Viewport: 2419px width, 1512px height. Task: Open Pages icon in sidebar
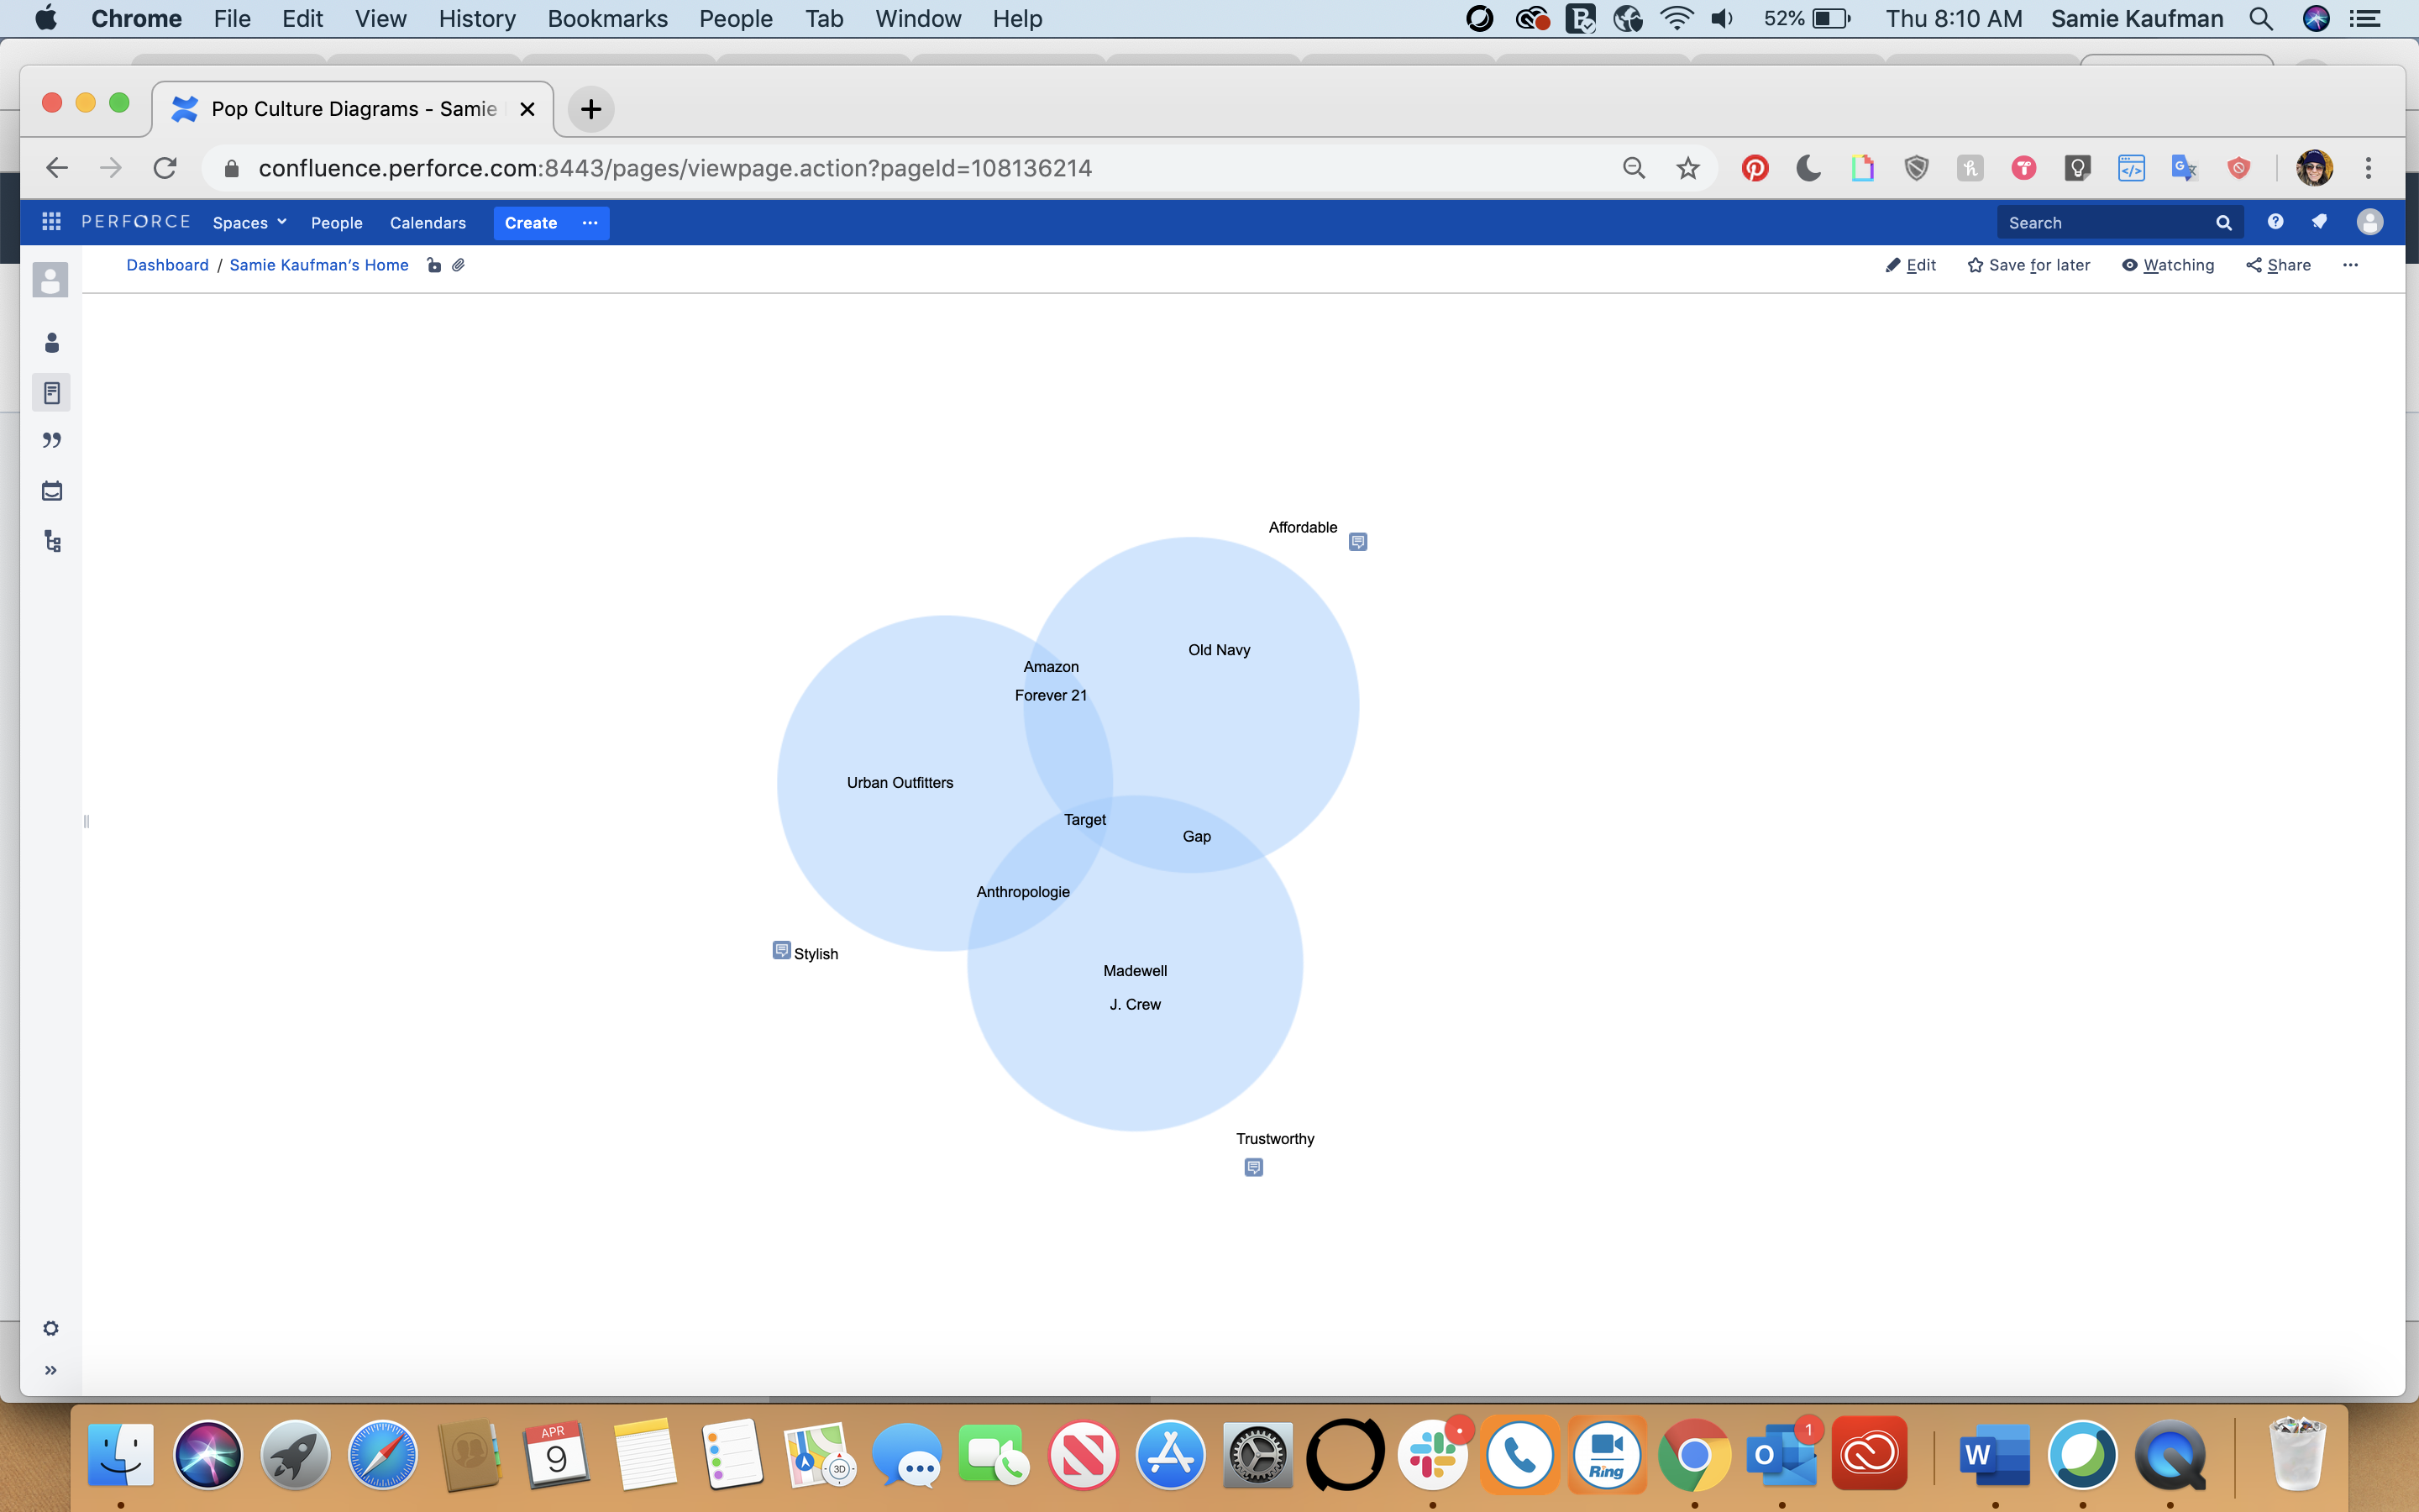click(x=52, y=393)
